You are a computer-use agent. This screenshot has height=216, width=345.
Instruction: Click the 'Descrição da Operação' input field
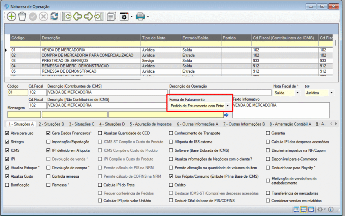click(220, 93)
